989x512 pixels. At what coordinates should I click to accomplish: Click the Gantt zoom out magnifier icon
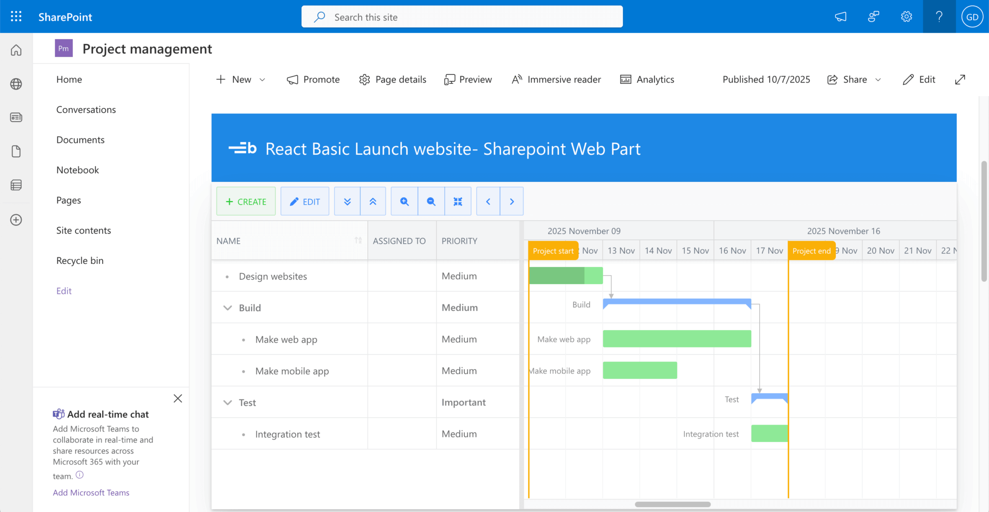(431, 201)
